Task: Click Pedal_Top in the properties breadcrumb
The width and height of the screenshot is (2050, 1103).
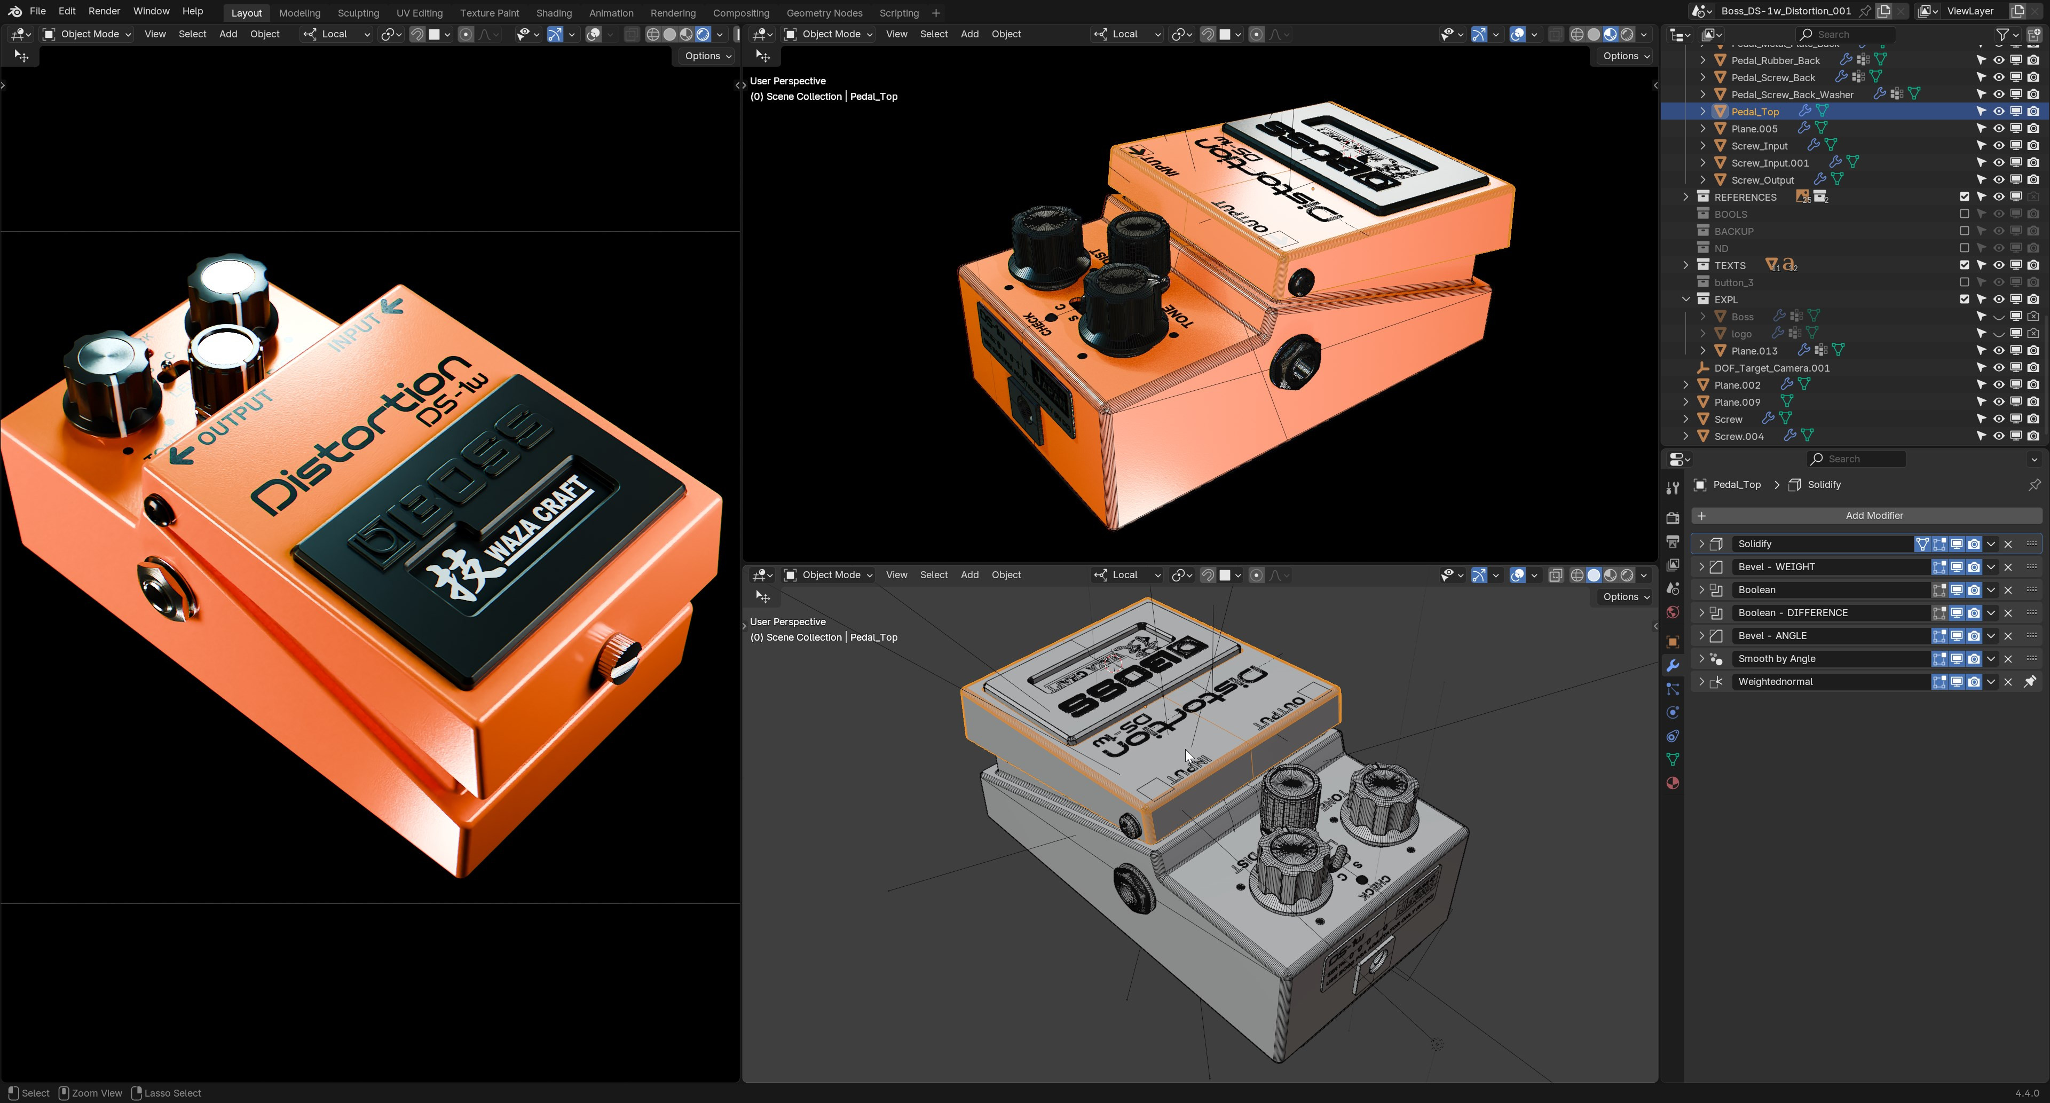Action: 1737,485
